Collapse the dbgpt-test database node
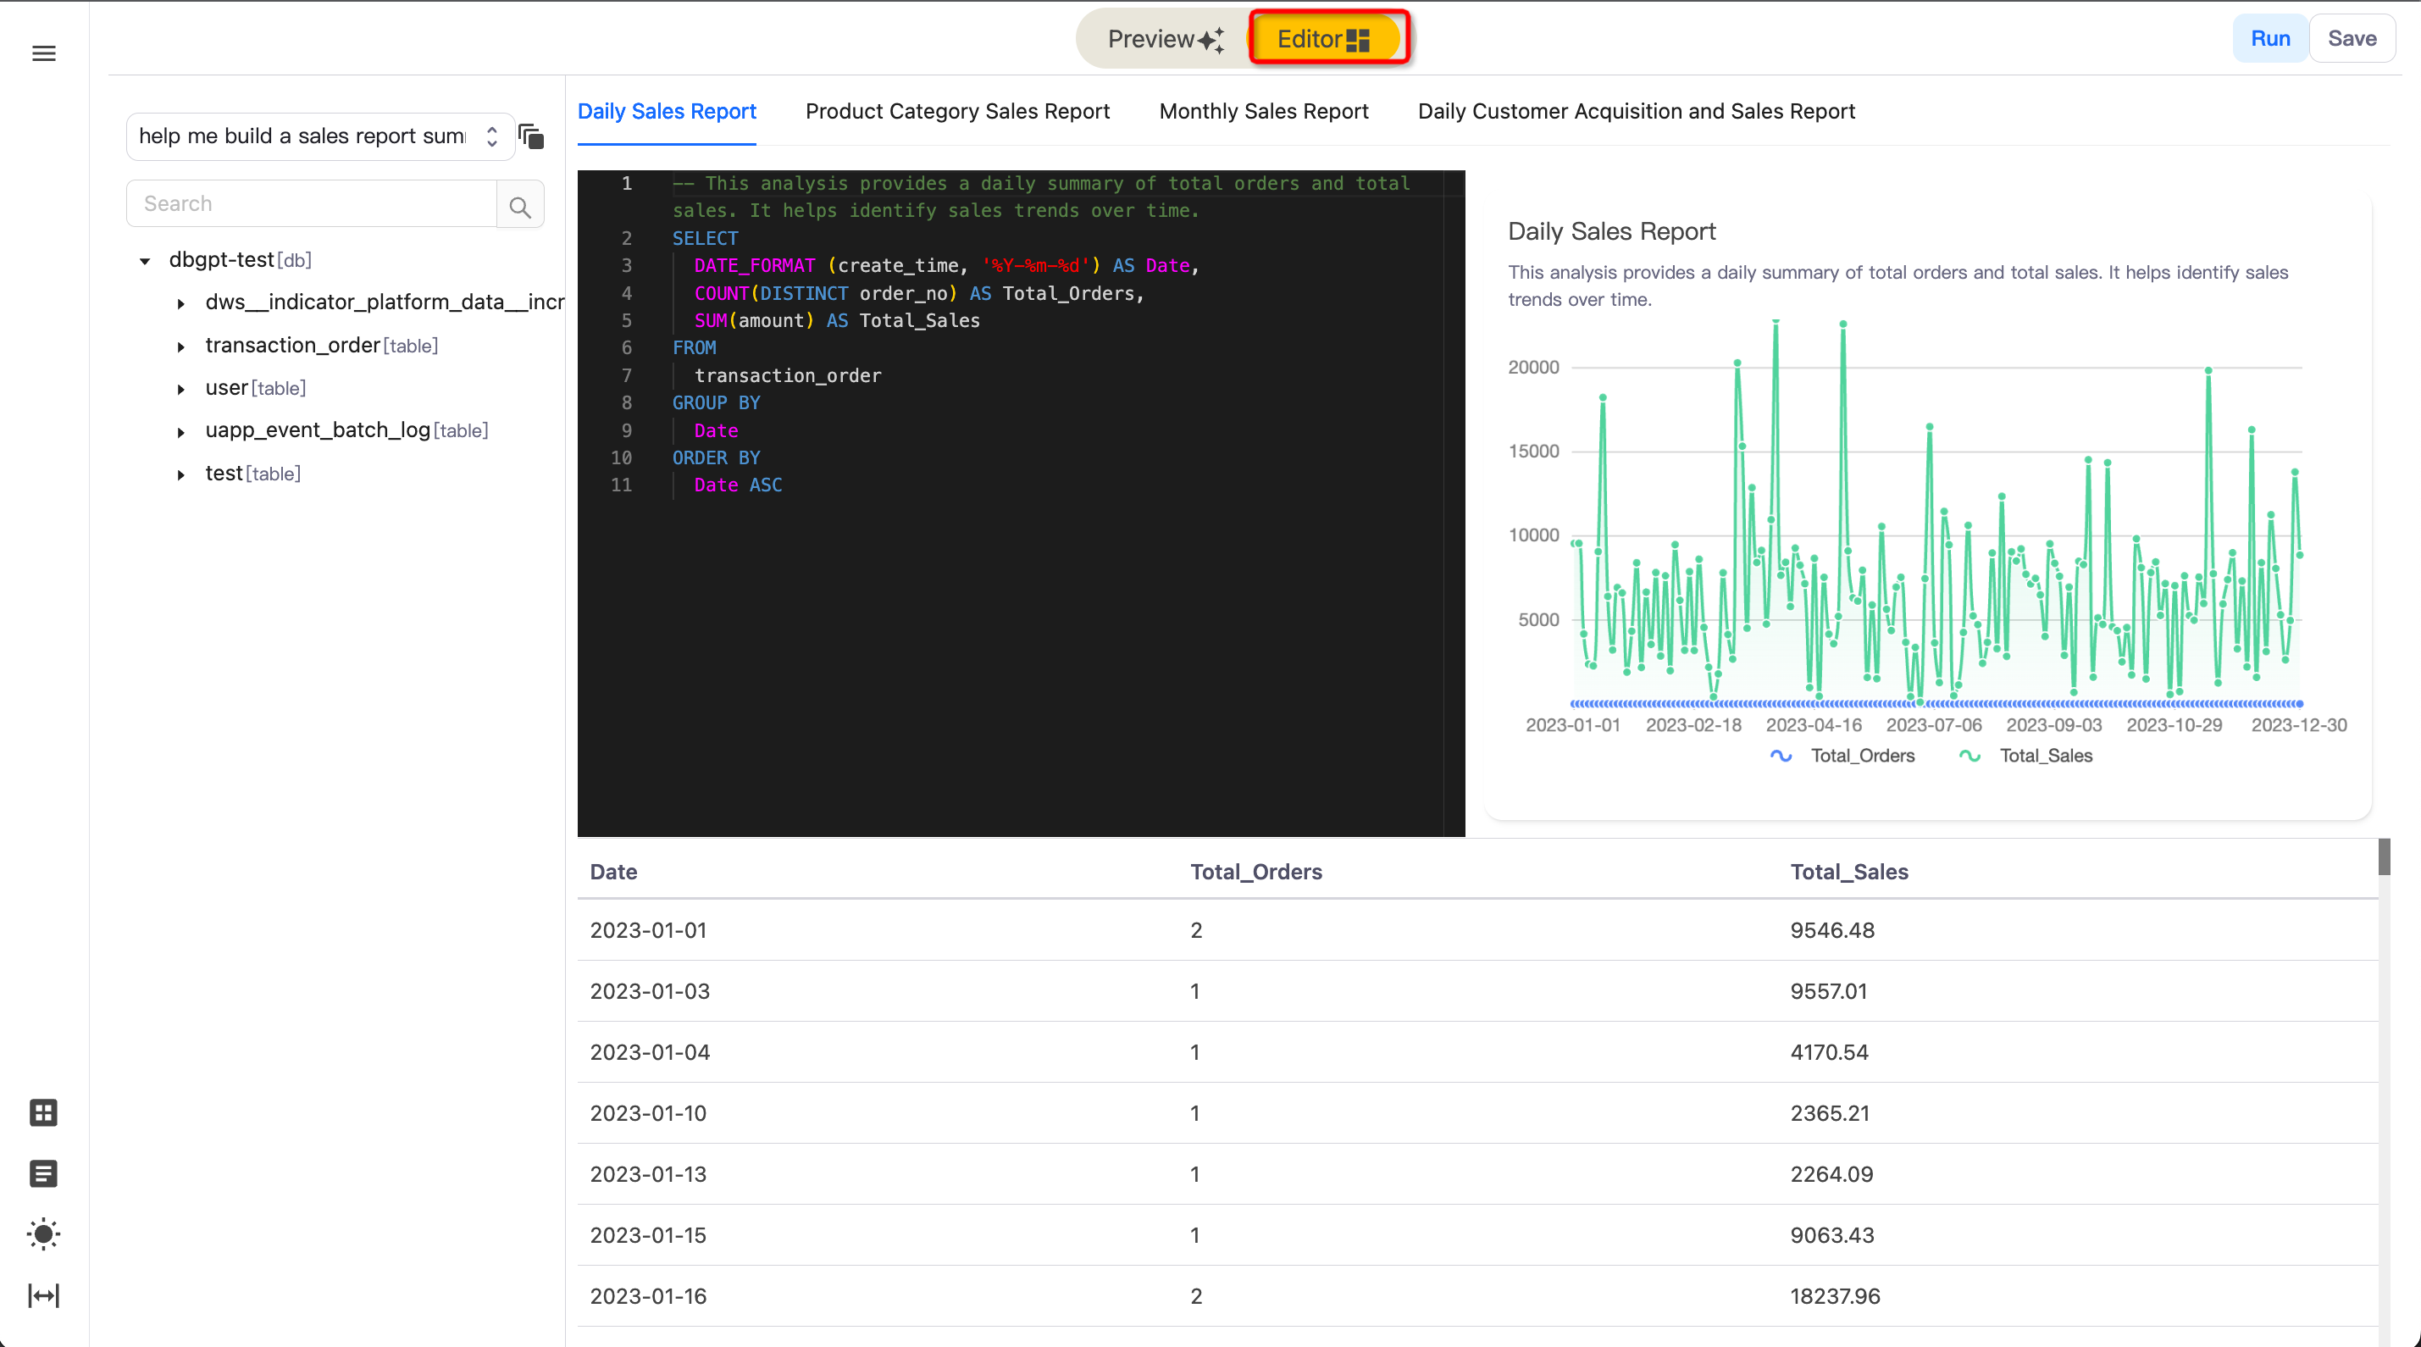 (145, 261)
